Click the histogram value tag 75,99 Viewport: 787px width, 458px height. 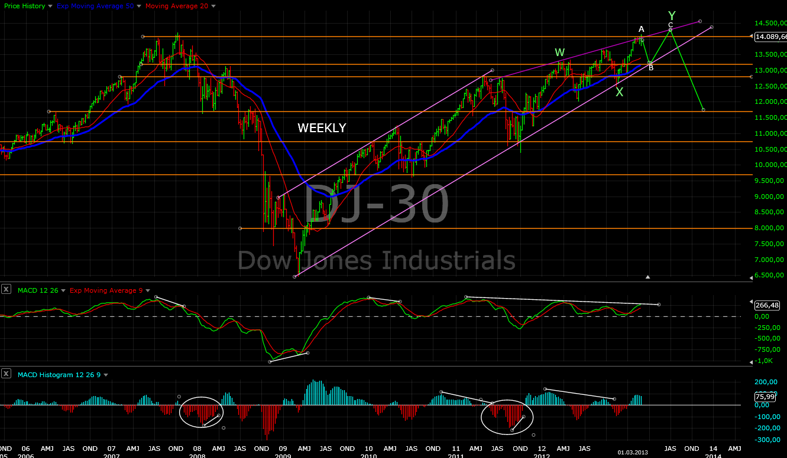pos(765,397)
